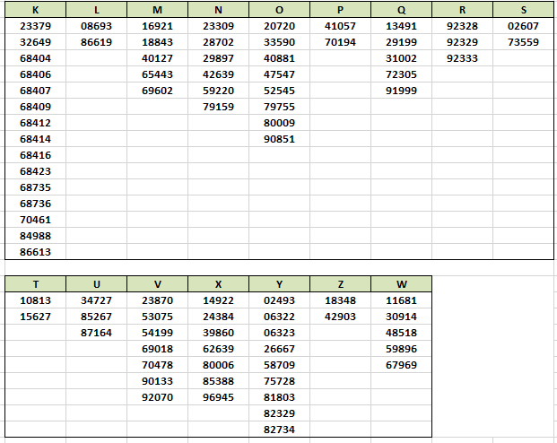This screenshot has height=443, width=557.
Task: Select the T header cell
Action: [x=35, y=284]
